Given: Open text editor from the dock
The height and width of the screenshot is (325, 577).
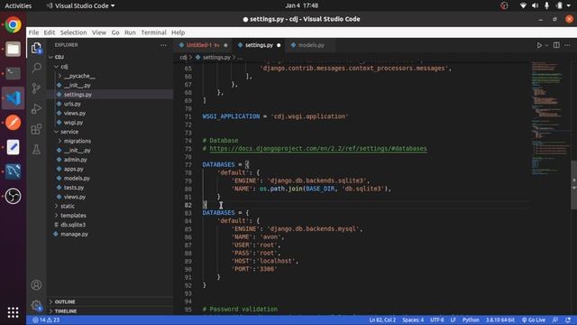Looking at the screenshot, I should (13, 147).
